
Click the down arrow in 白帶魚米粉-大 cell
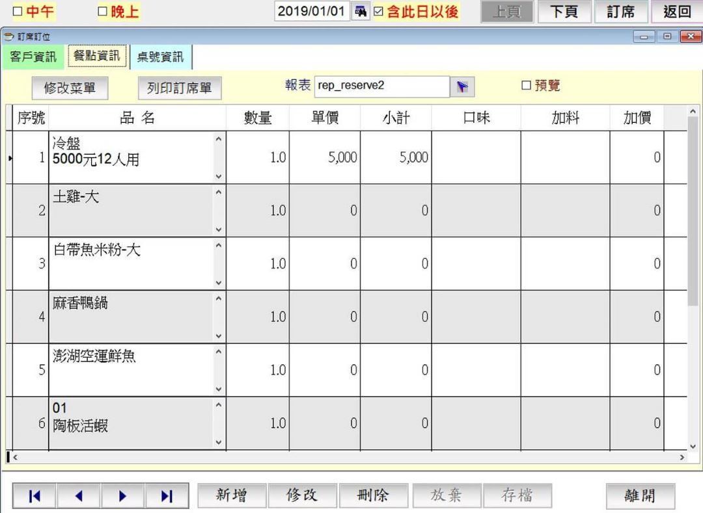coord(219,282)
